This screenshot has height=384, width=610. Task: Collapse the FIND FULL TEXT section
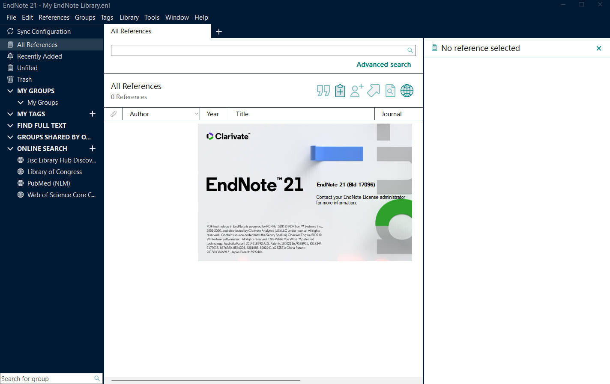coord(10,125)
